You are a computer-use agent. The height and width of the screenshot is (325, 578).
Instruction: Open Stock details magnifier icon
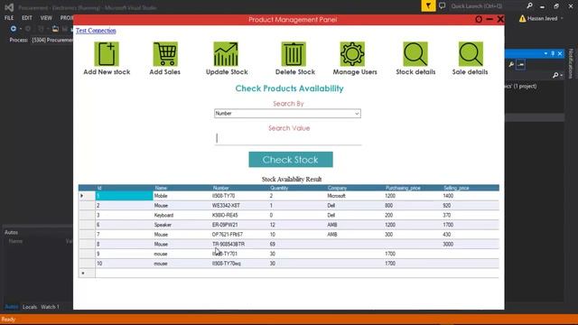[x=415, y=54]
